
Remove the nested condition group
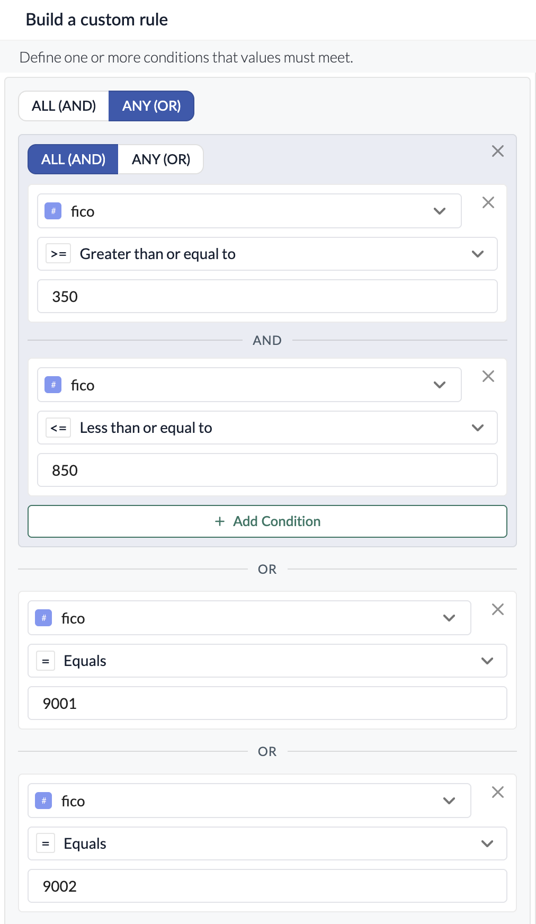pos(497,152)
